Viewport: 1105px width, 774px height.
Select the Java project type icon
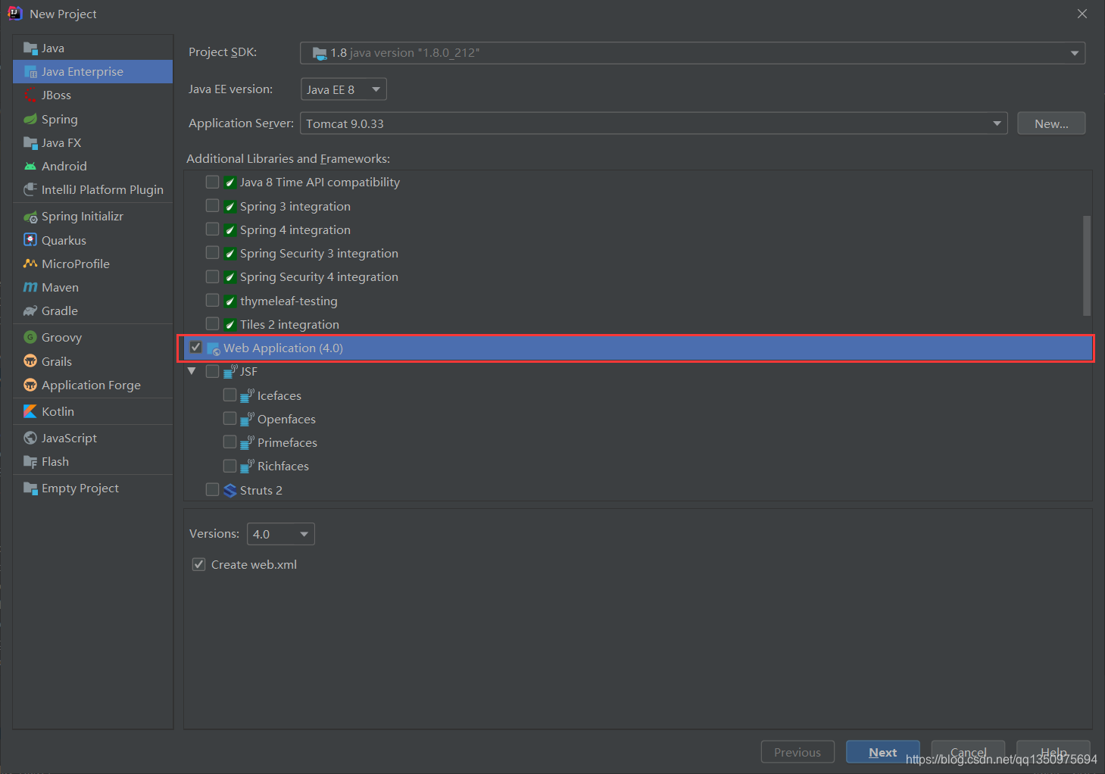point(30,48)
